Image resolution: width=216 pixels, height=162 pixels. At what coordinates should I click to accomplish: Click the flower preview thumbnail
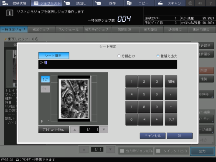pyautogui.click(x=74, y=99)
